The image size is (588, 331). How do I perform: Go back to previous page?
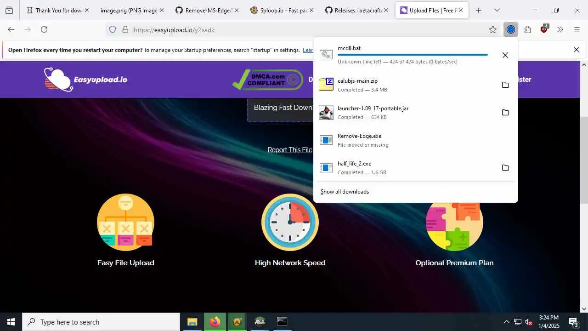11,29
